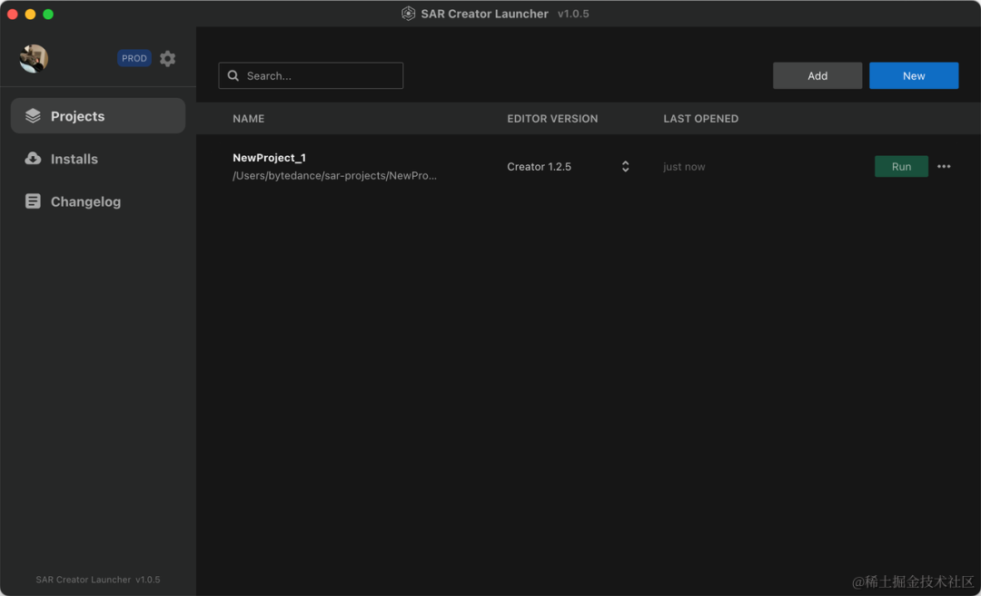Open the more options menu for NewProject_1
This screenshot has width=981, height=596.
tap(944, 166)
